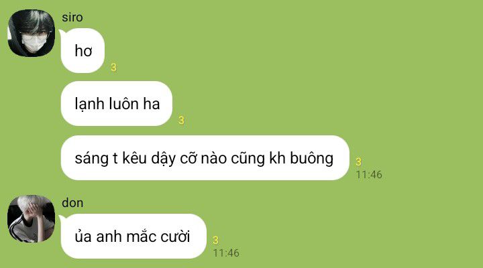Image resolution: width=483 pixels, height=268 pixels.
Task: Select the sender name "don"
Action: point(72,203)
